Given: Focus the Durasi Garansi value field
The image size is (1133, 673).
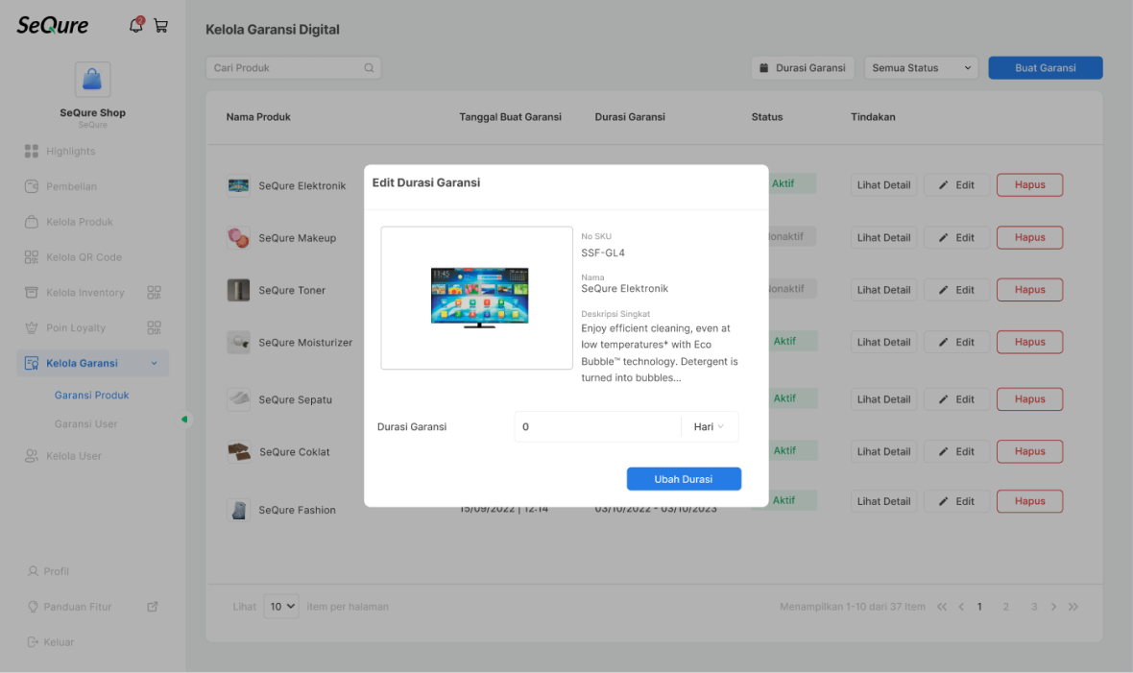Looking at the screenshot, I should 597,426.
